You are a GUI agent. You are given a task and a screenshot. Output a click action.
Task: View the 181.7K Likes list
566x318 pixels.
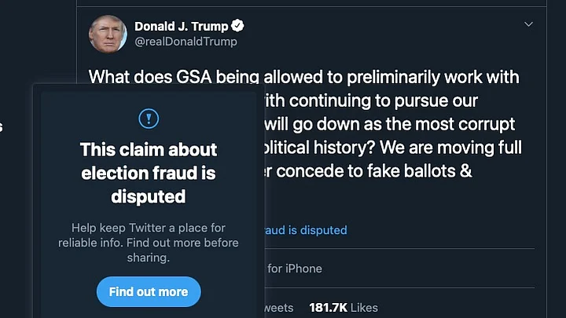point(344,307)
